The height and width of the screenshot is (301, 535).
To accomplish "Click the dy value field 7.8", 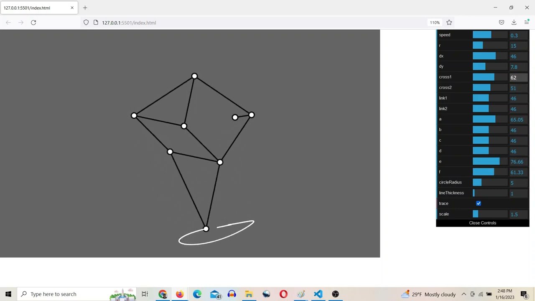I will (518, 67).
